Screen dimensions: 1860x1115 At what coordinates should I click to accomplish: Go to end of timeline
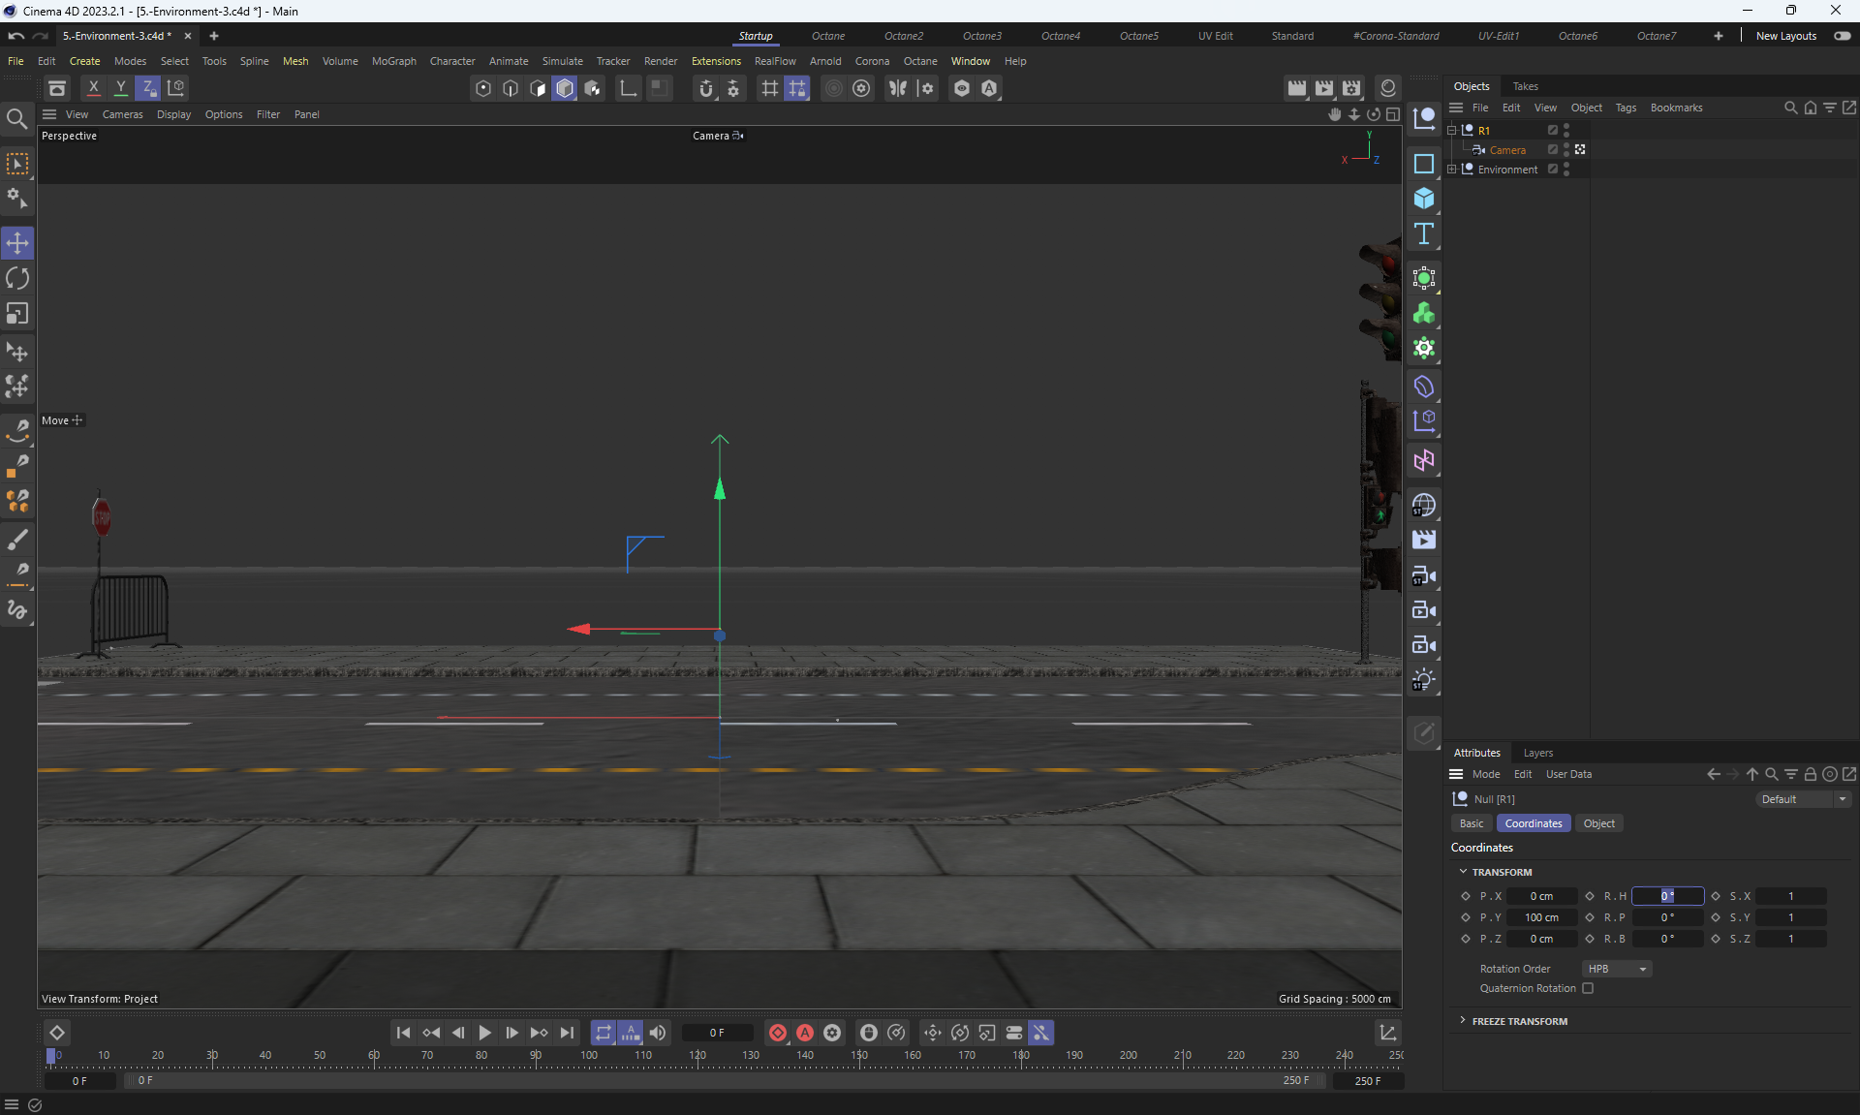click(567, 1033)
